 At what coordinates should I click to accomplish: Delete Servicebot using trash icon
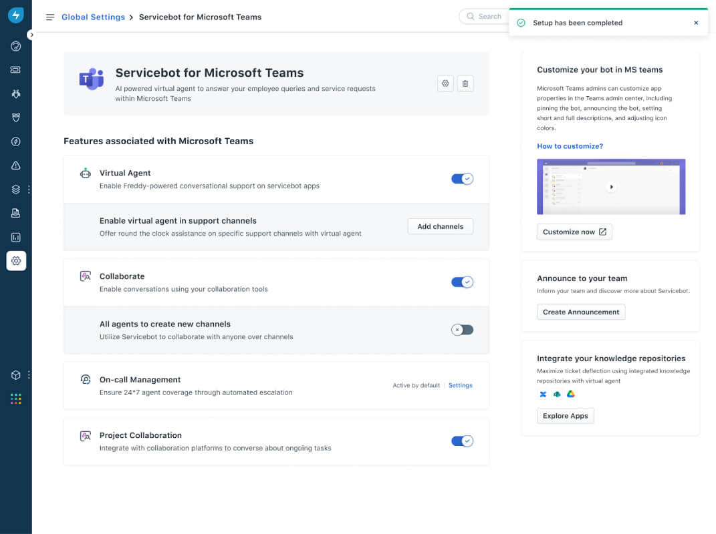(x=465, y=83)
